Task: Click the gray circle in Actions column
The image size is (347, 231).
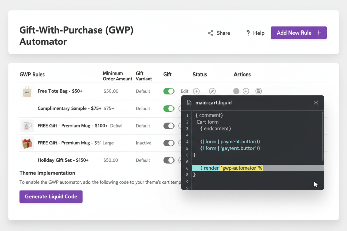Action: (x=236, y=91)
